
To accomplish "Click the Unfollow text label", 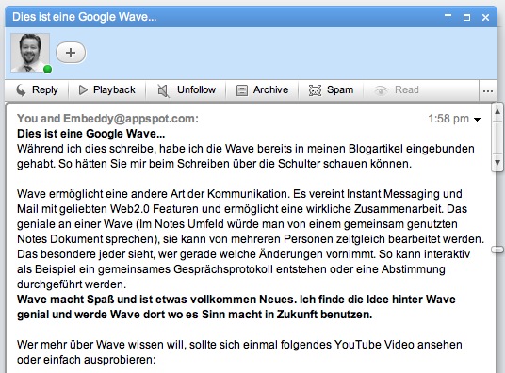I will (x=196, y=89).
